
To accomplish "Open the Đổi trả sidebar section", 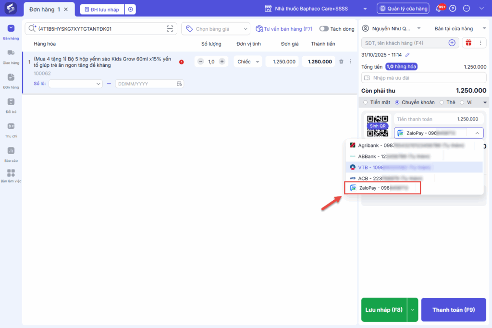I will (x=11, y=105).
